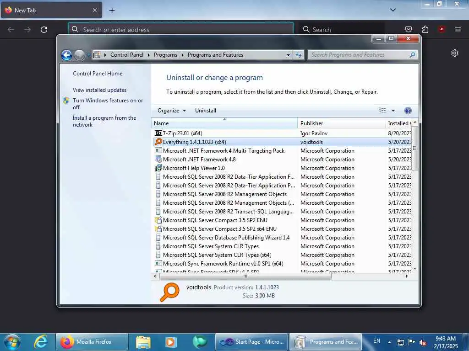Click the voidtools publisher cell in list
This screenshot has height=351, width=469.
point(311,142)
